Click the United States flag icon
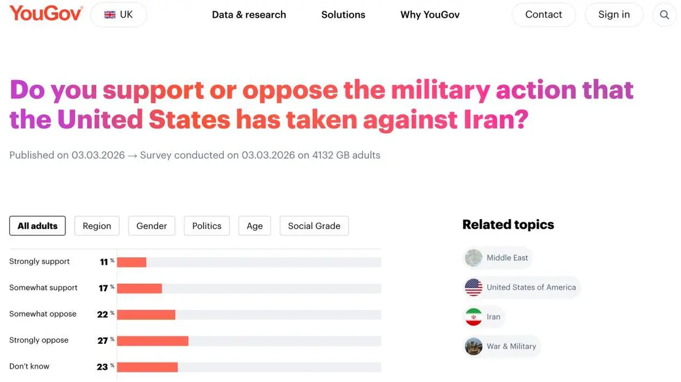Viewport: 681px width, 382px height. coord(473,287)
